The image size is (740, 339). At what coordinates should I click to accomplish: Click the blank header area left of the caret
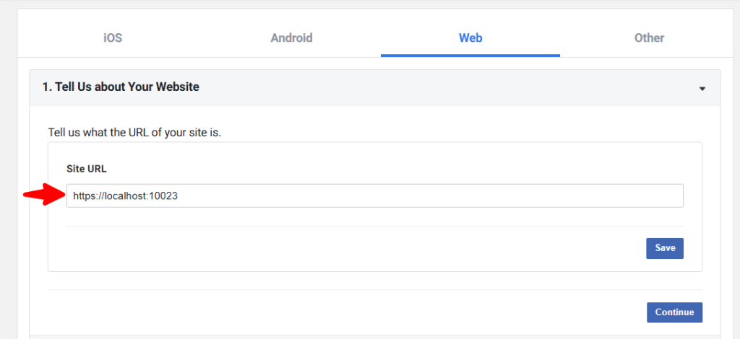(x=506, y=87)
